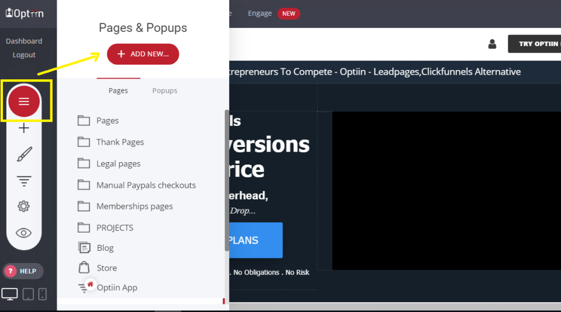Image resolution: width=561 pixels, height=312 pixels.
Task: Click 'No Obligations . No Risk' text
Action: pyautogui.click(x=271, y=272)
